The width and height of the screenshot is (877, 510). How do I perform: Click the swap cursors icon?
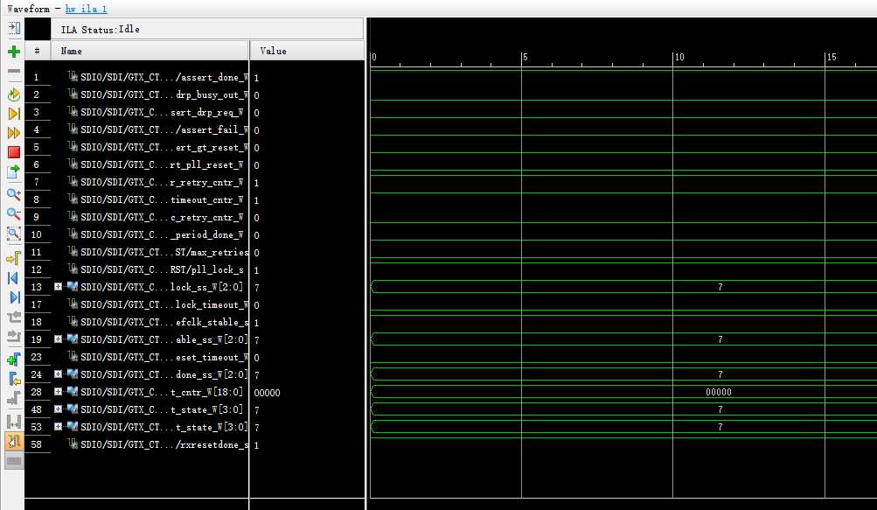click(x=14, y=422)
